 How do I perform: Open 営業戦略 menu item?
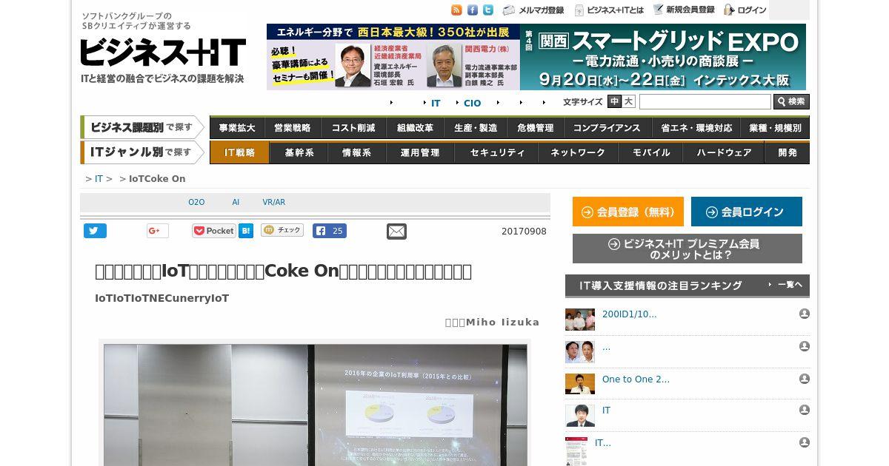pyautogui.click(x=293, y=128)
